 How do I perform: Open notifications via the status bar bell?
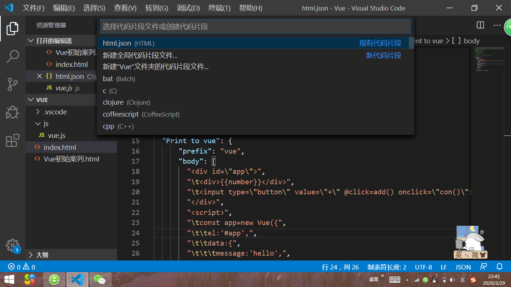coord(500,267)
